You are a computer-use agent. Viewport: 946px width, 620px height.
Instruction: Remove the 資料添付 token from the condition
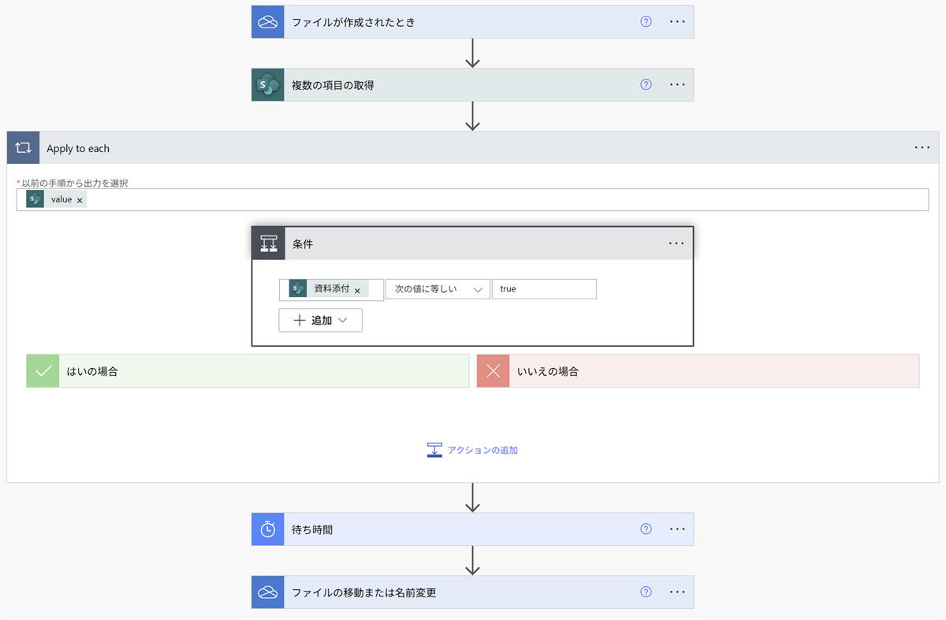(x=357, y=290)
